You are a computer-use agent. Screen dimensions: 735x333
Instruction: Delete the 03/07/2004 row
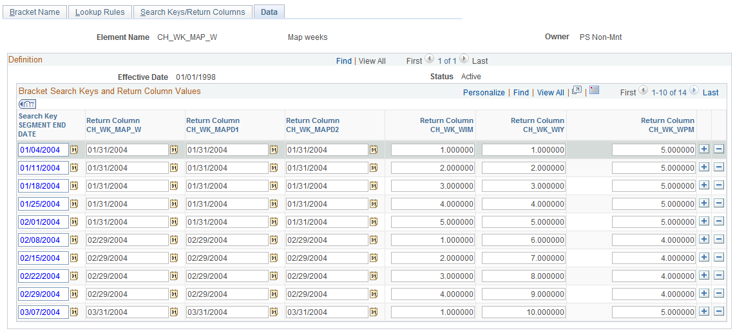[x=719, y=312]
